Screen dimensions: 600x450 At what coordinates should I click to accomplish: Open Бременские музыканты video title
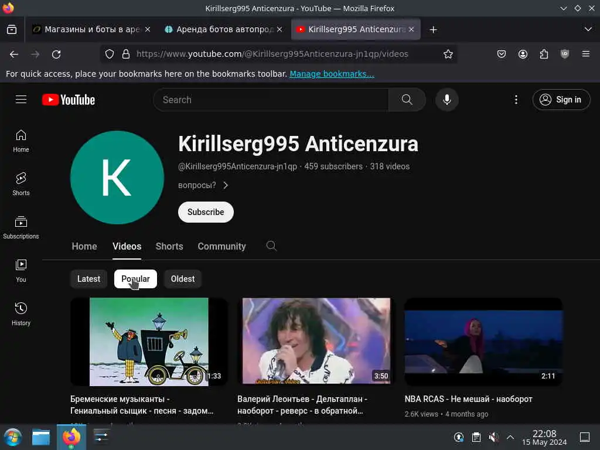142,405
